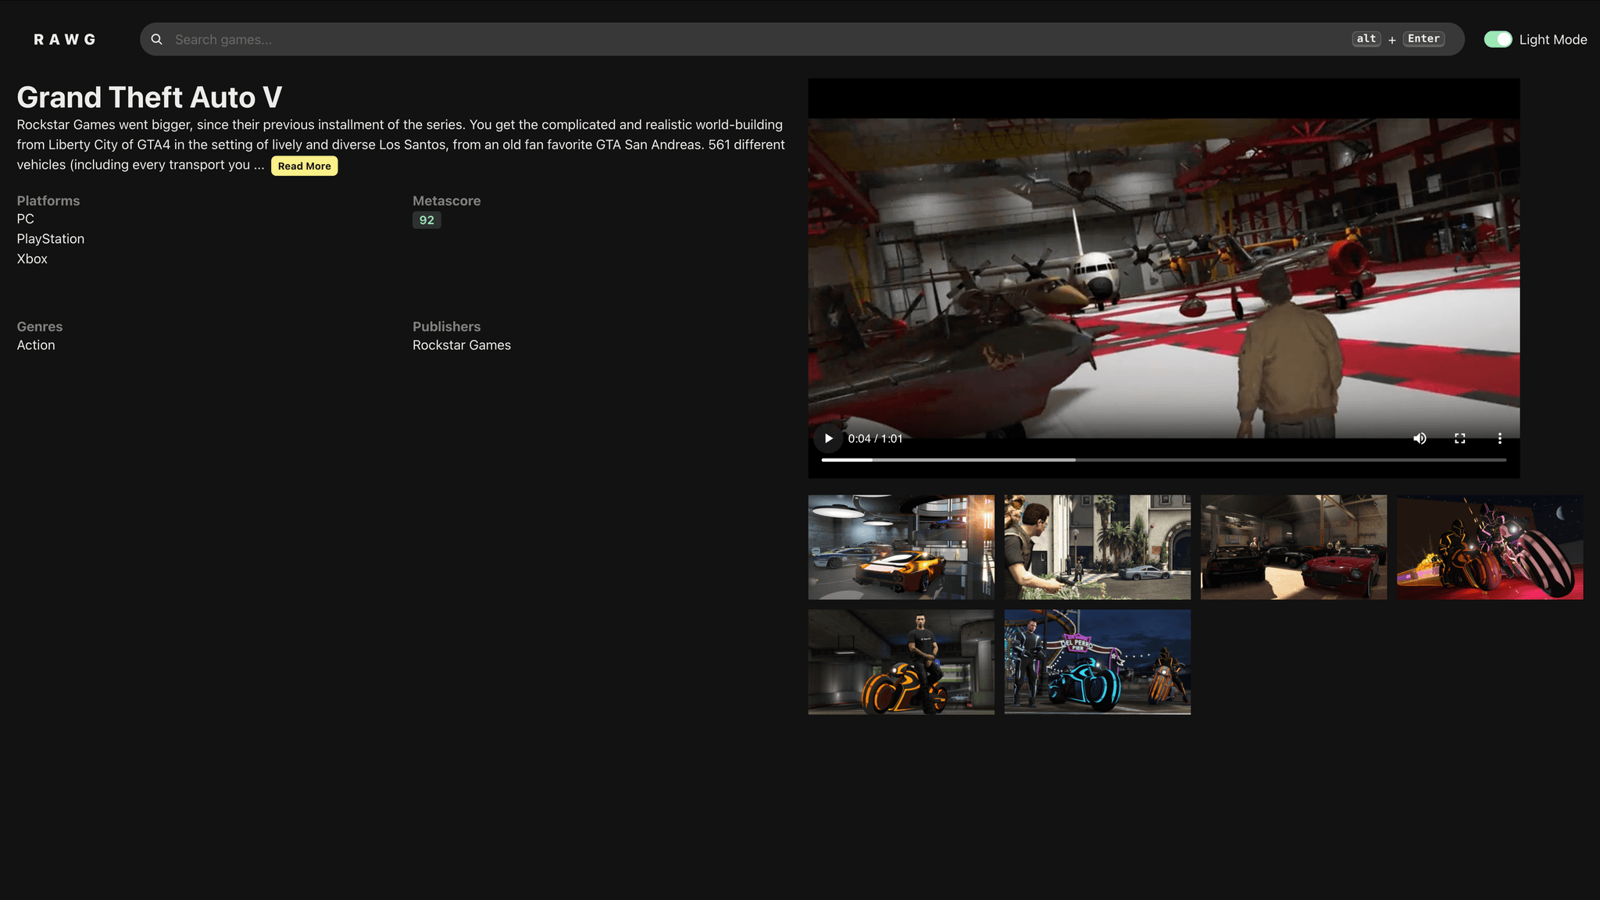Open screenshot of man on orange bike
This screenshot has width=1600, height=900.
point(902,662)
